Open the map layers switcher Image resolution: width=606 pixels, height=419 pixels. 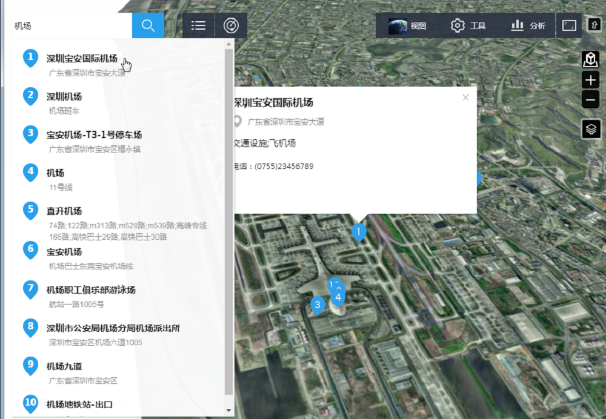591,128
